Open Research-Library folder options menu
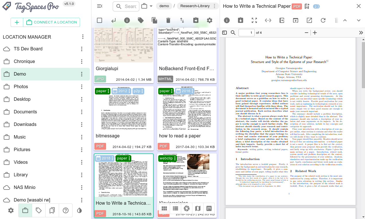This screenshot has width=365, height=219. point(214,6)
